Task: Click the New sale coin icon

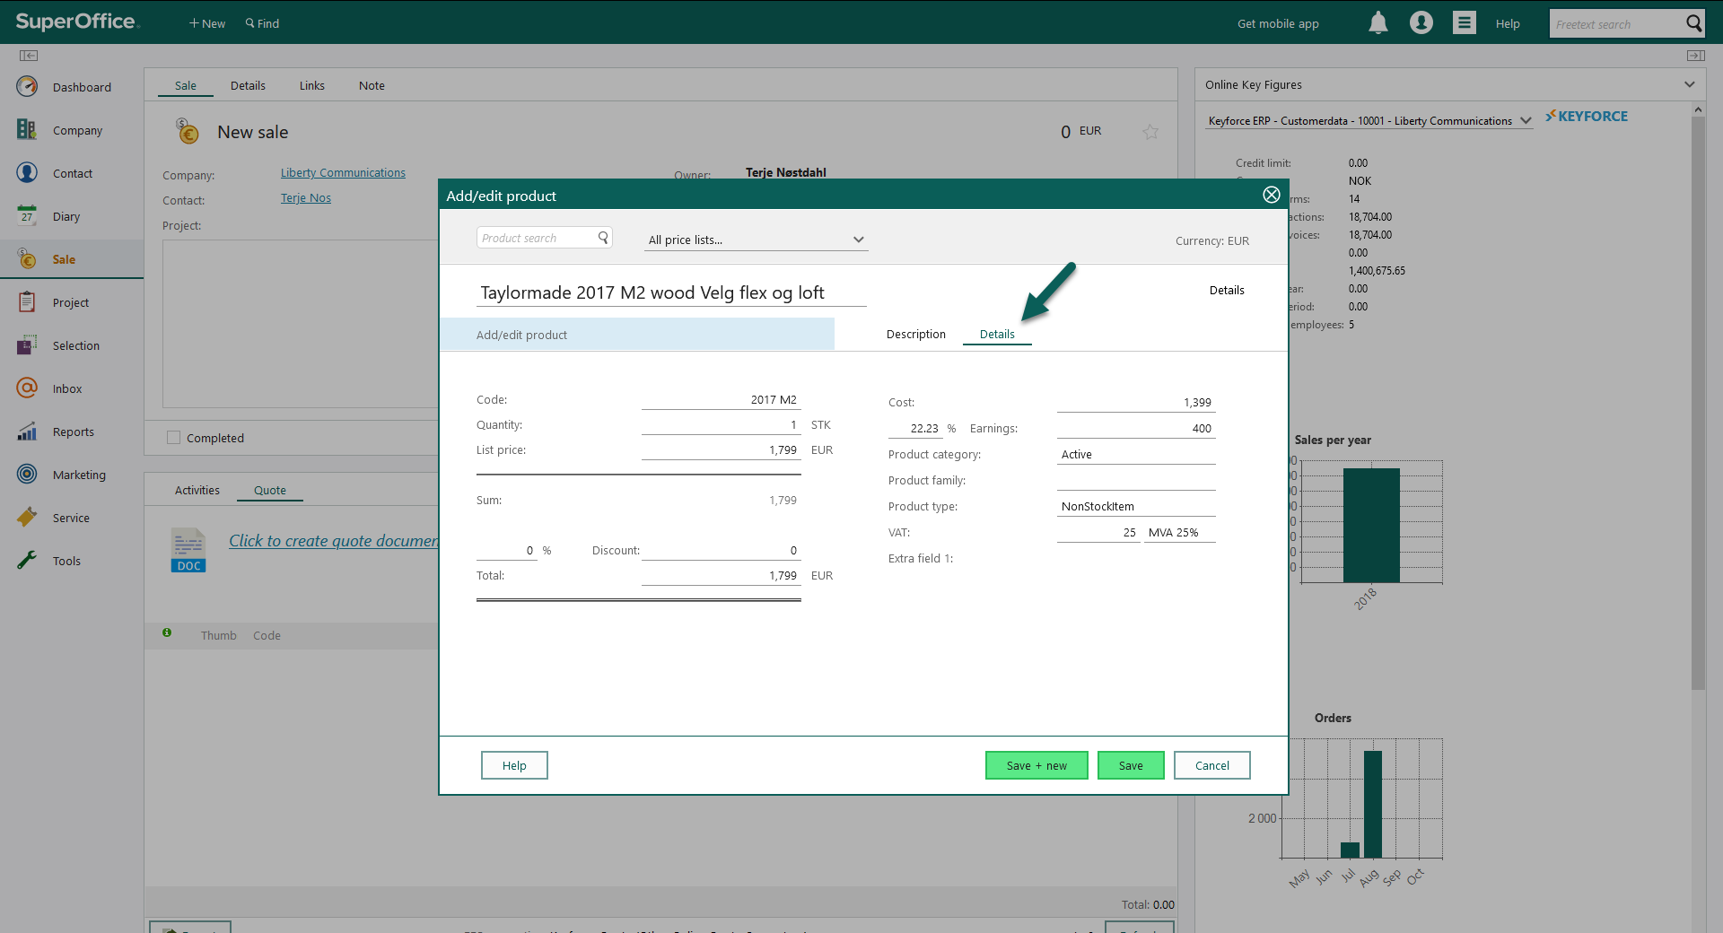Action: pos(187,131)
